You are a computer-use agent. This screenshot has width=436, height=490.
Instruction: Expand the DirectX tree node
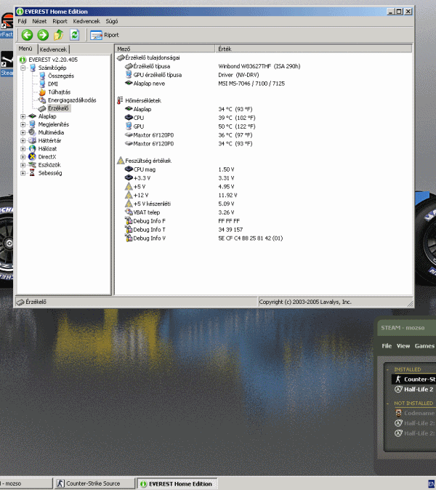[x=23, y=157]
